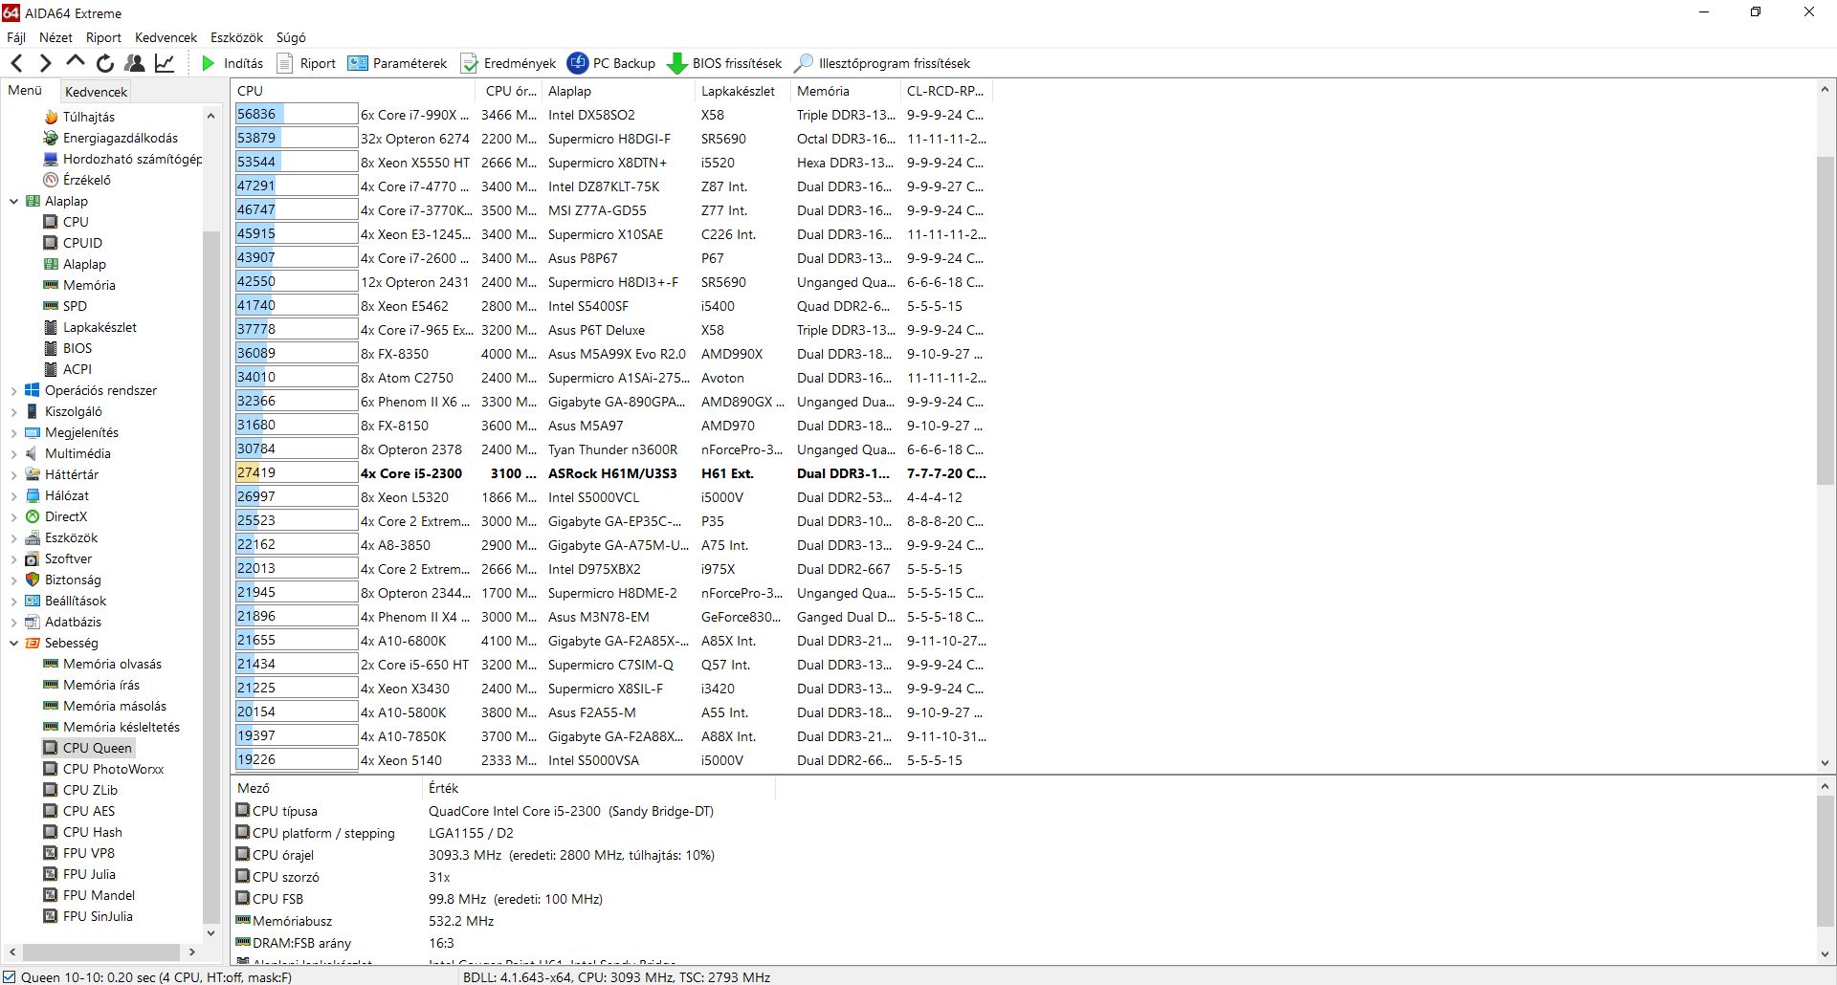Select the 56836 result bar row
This screenshot has height=985, width=1837.
(x=297, y=114)
